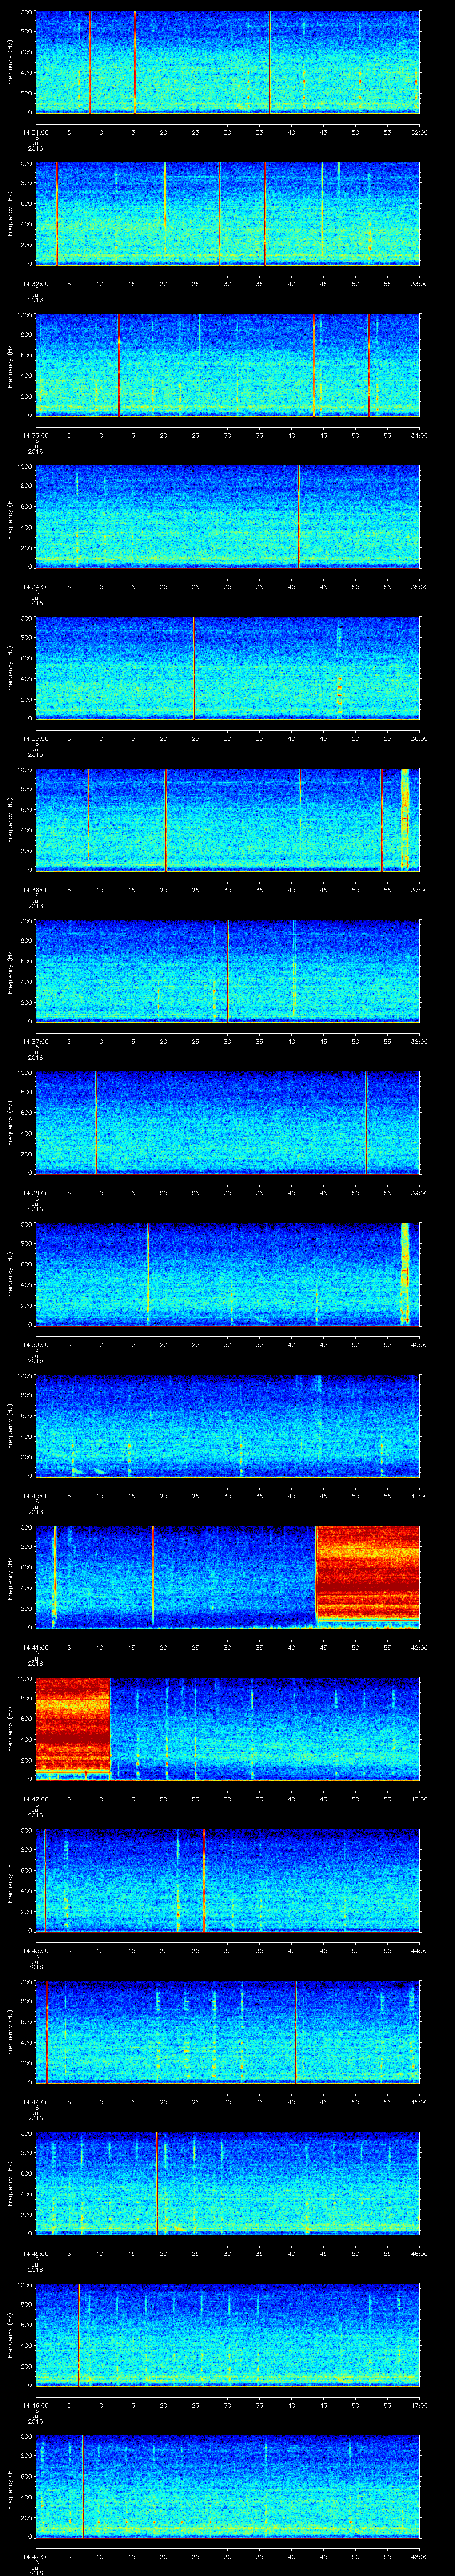The image size is (455, 2576).
Task: Click the 14:37:00 start time label
Action: pyautogui.click(x=36, y=1041)
